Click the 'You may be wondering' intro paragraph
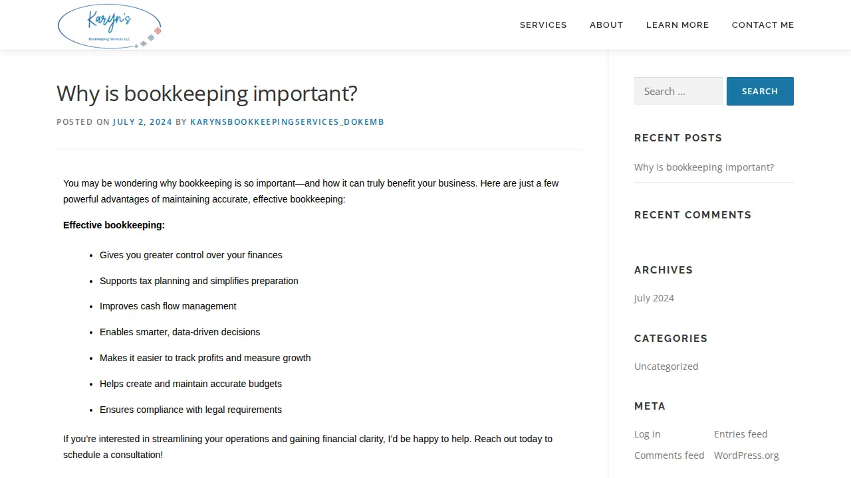This screenshot has height=478, width=851. click(x=311, y=191)
